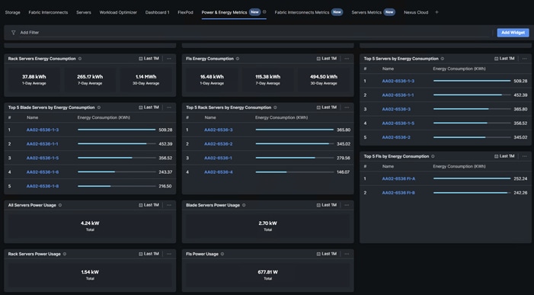This screenshot has width=534, height=295.
Task: Open server link AA02-6536-1-3 in Blade Servers list
Action: (43, 130)
